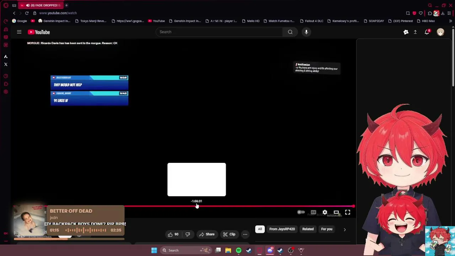Open a new browser tab

pyautogui.click(x=66, y=5)
